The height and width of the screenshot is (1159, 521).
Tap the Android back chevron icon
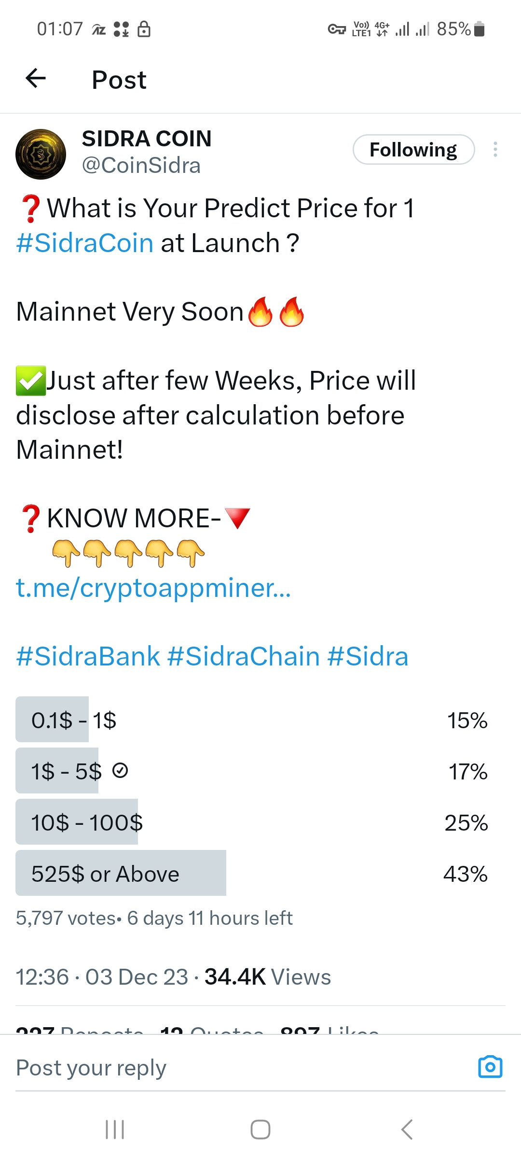click(407, 1130)
